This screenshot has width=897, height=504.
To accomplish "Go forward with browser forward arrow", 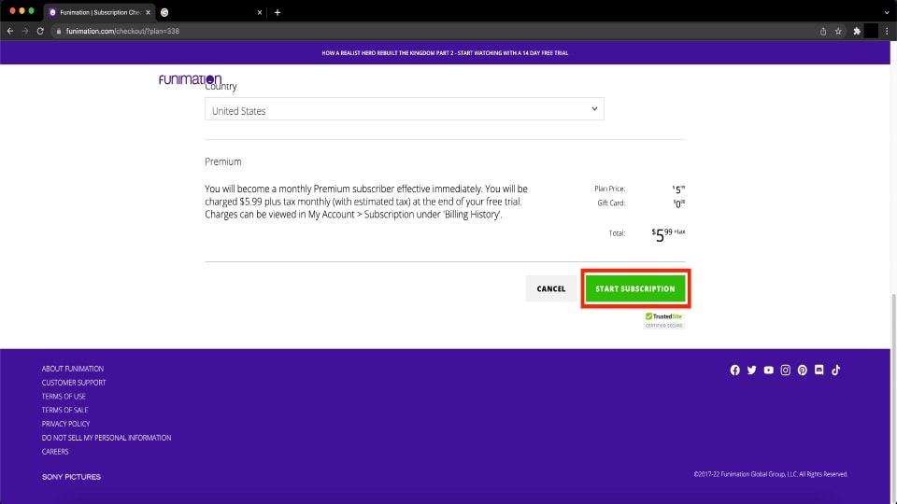I will 25,31.
